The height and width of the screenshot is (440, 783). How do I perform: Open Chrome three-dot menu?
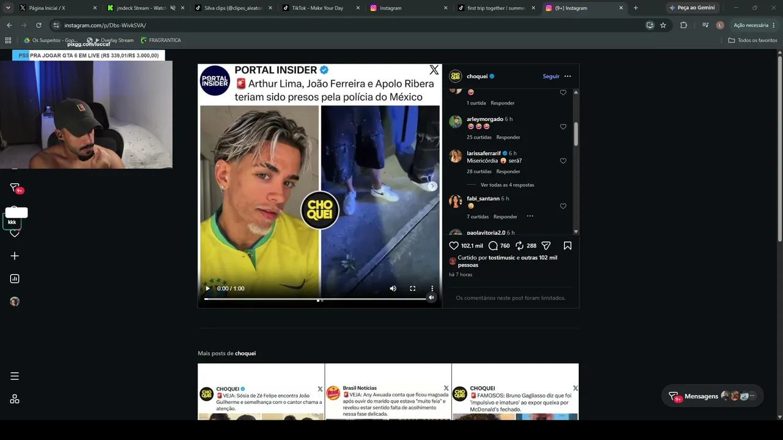pyautogui.click(x=774, y=25)
